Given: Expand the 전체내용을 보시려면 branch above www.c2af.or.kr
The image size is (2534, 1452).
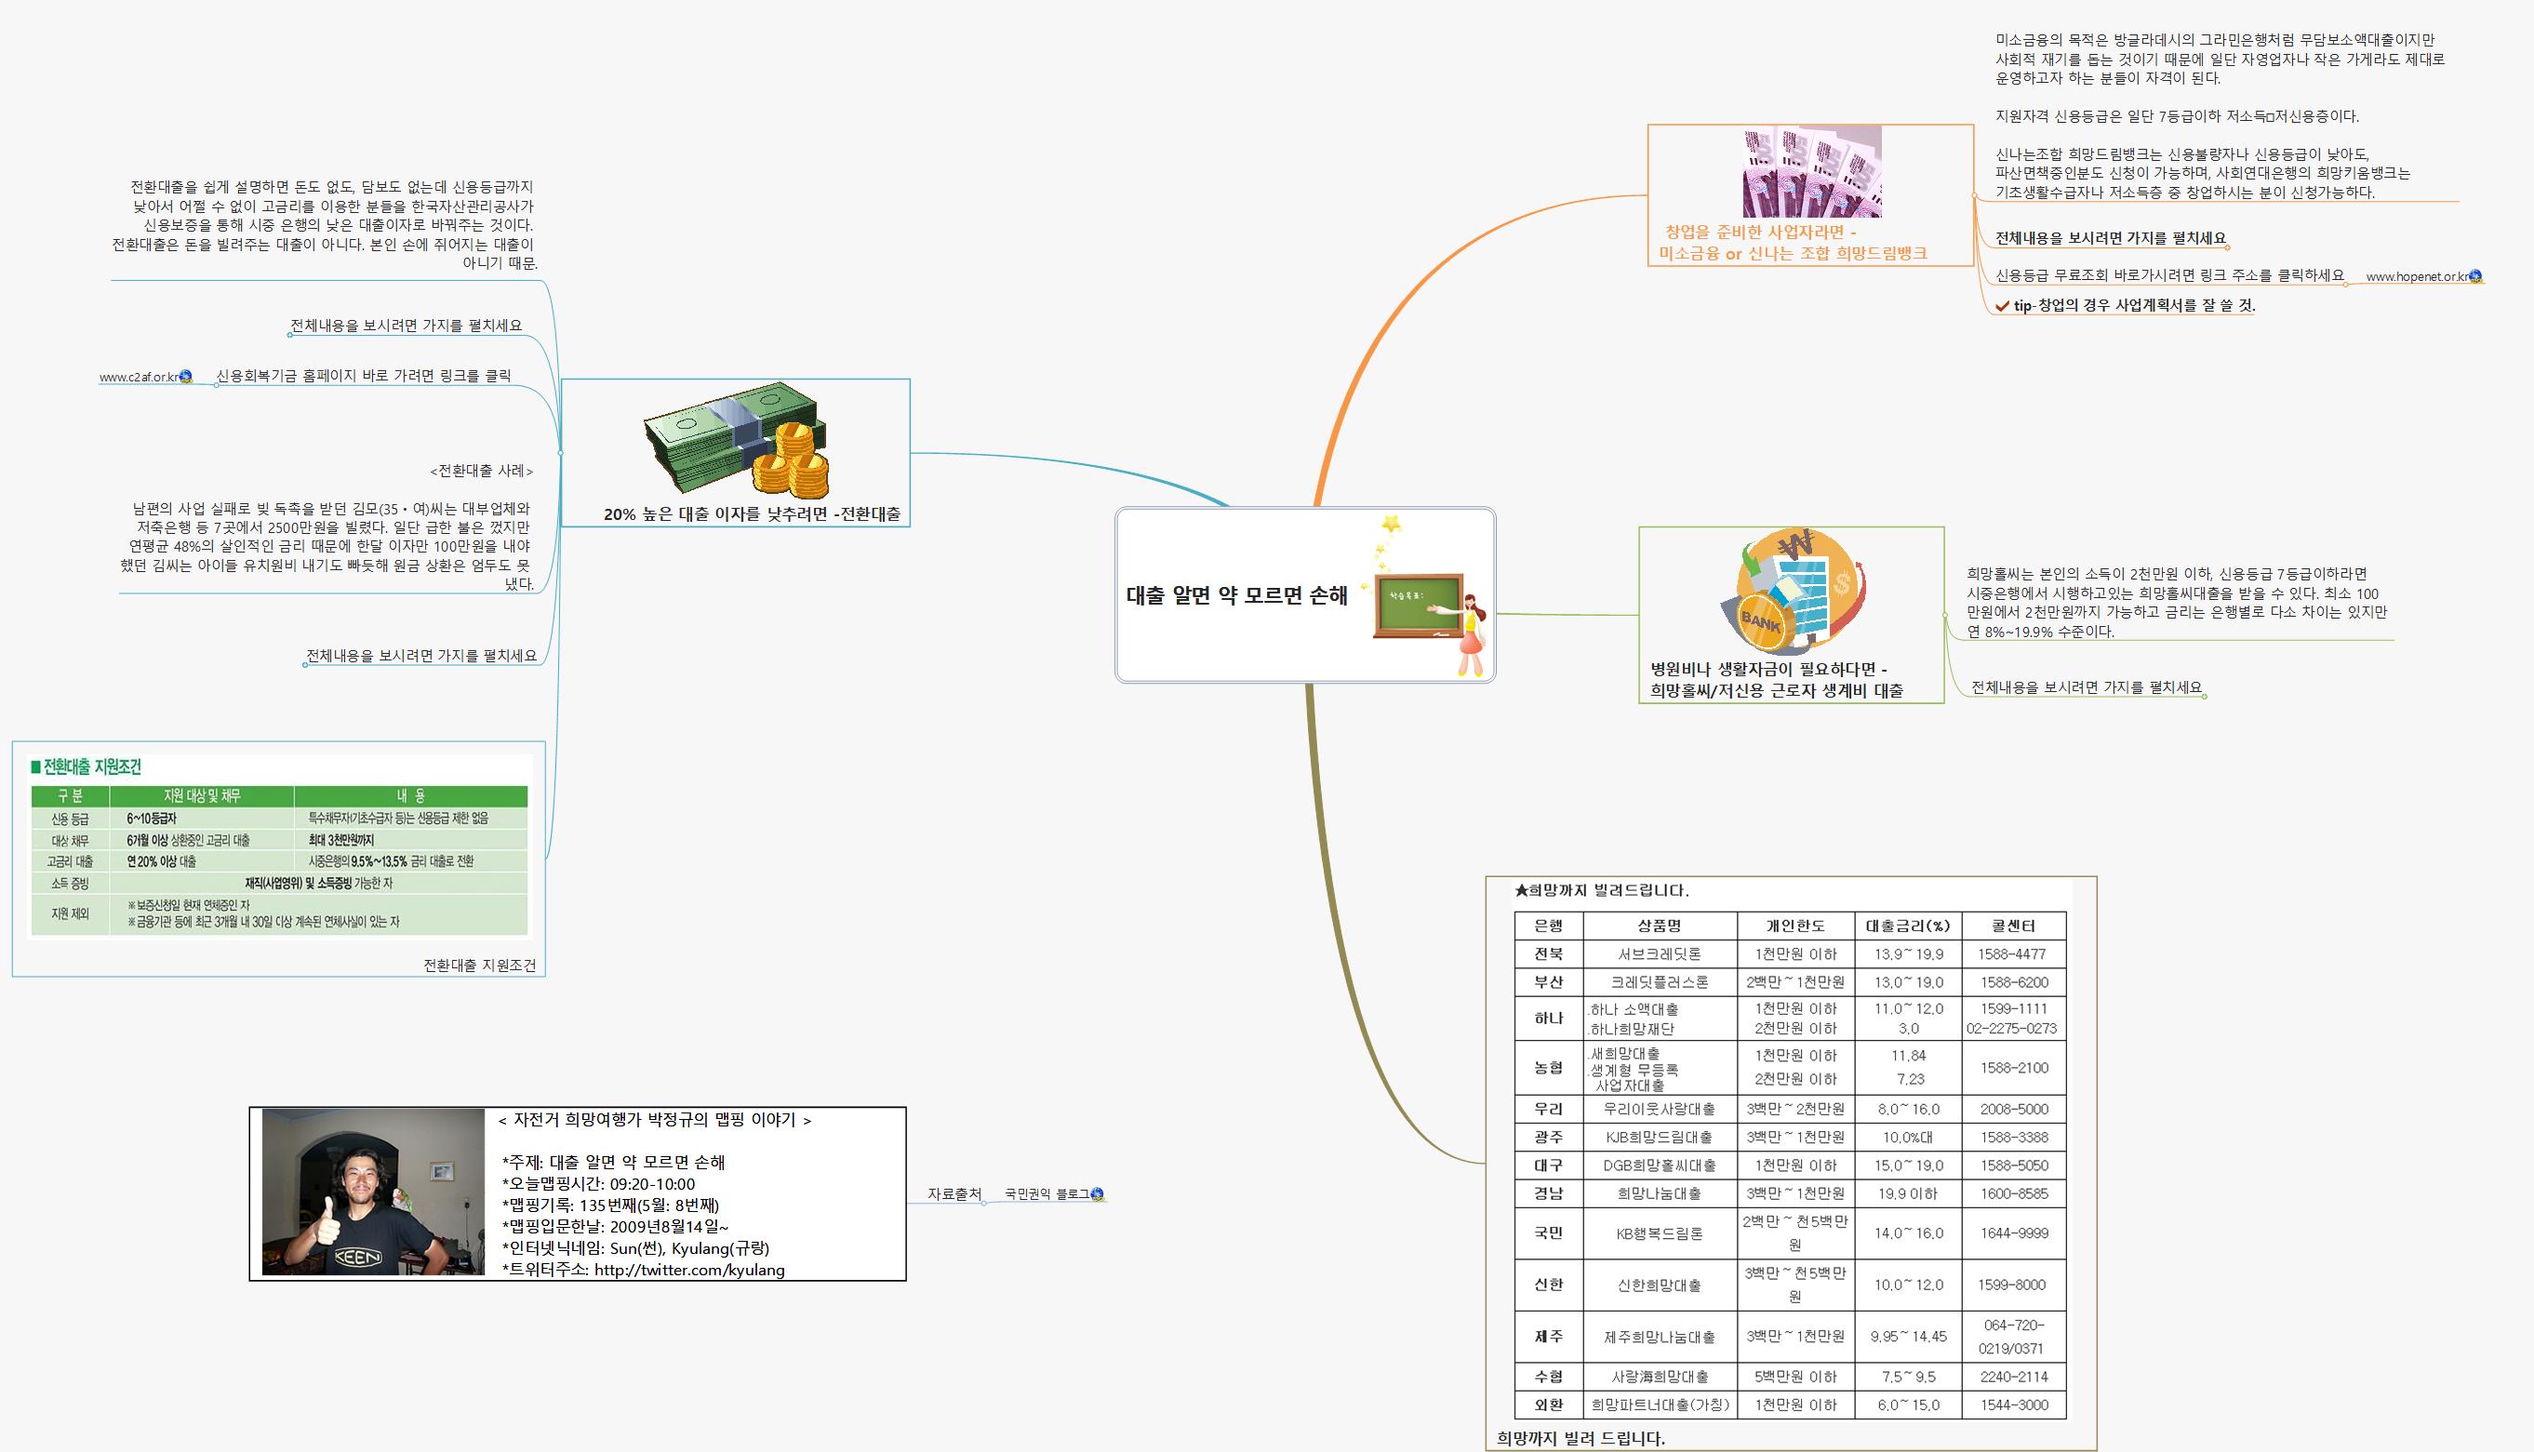Looking at the screenshot, I should point(289,335).
